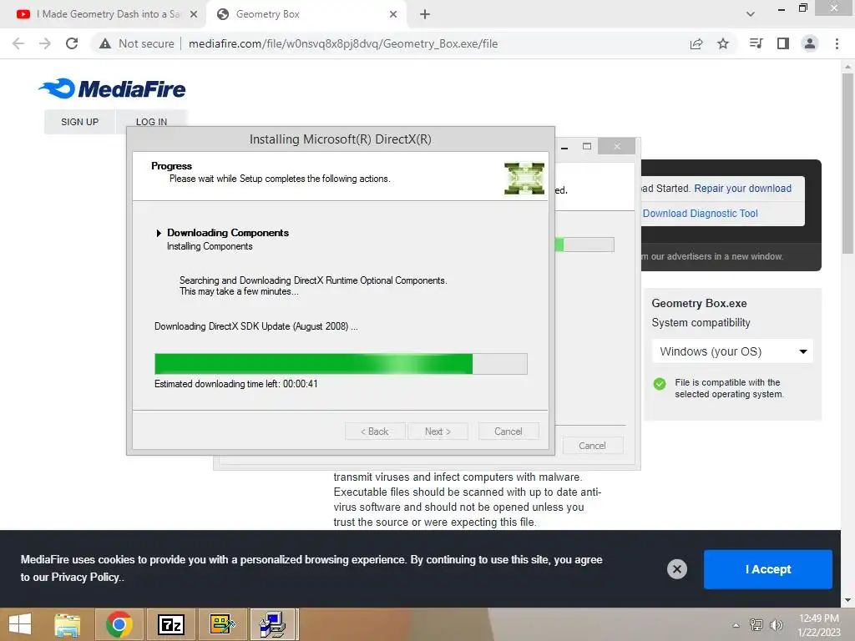
Task: Close the background setup window
Action: pos(617,146)
